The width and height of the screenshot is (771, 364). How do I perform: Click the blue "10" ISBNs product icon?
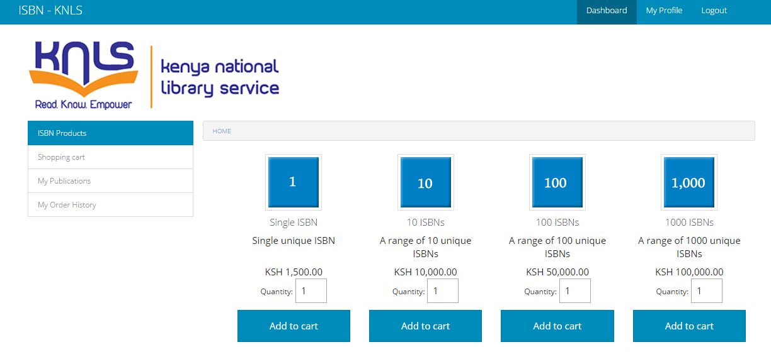click(x=425, y=182)
